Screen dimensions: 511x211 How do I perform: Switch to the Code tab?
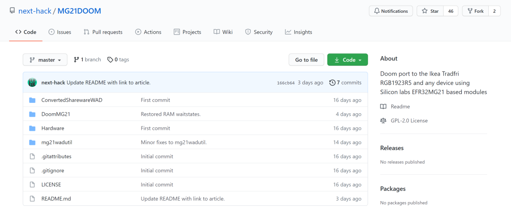26,32
